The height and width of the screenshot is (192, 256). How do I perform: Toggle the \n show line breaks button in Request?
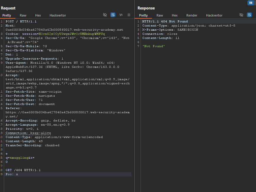pyautogui.click(x=121, y=15)
